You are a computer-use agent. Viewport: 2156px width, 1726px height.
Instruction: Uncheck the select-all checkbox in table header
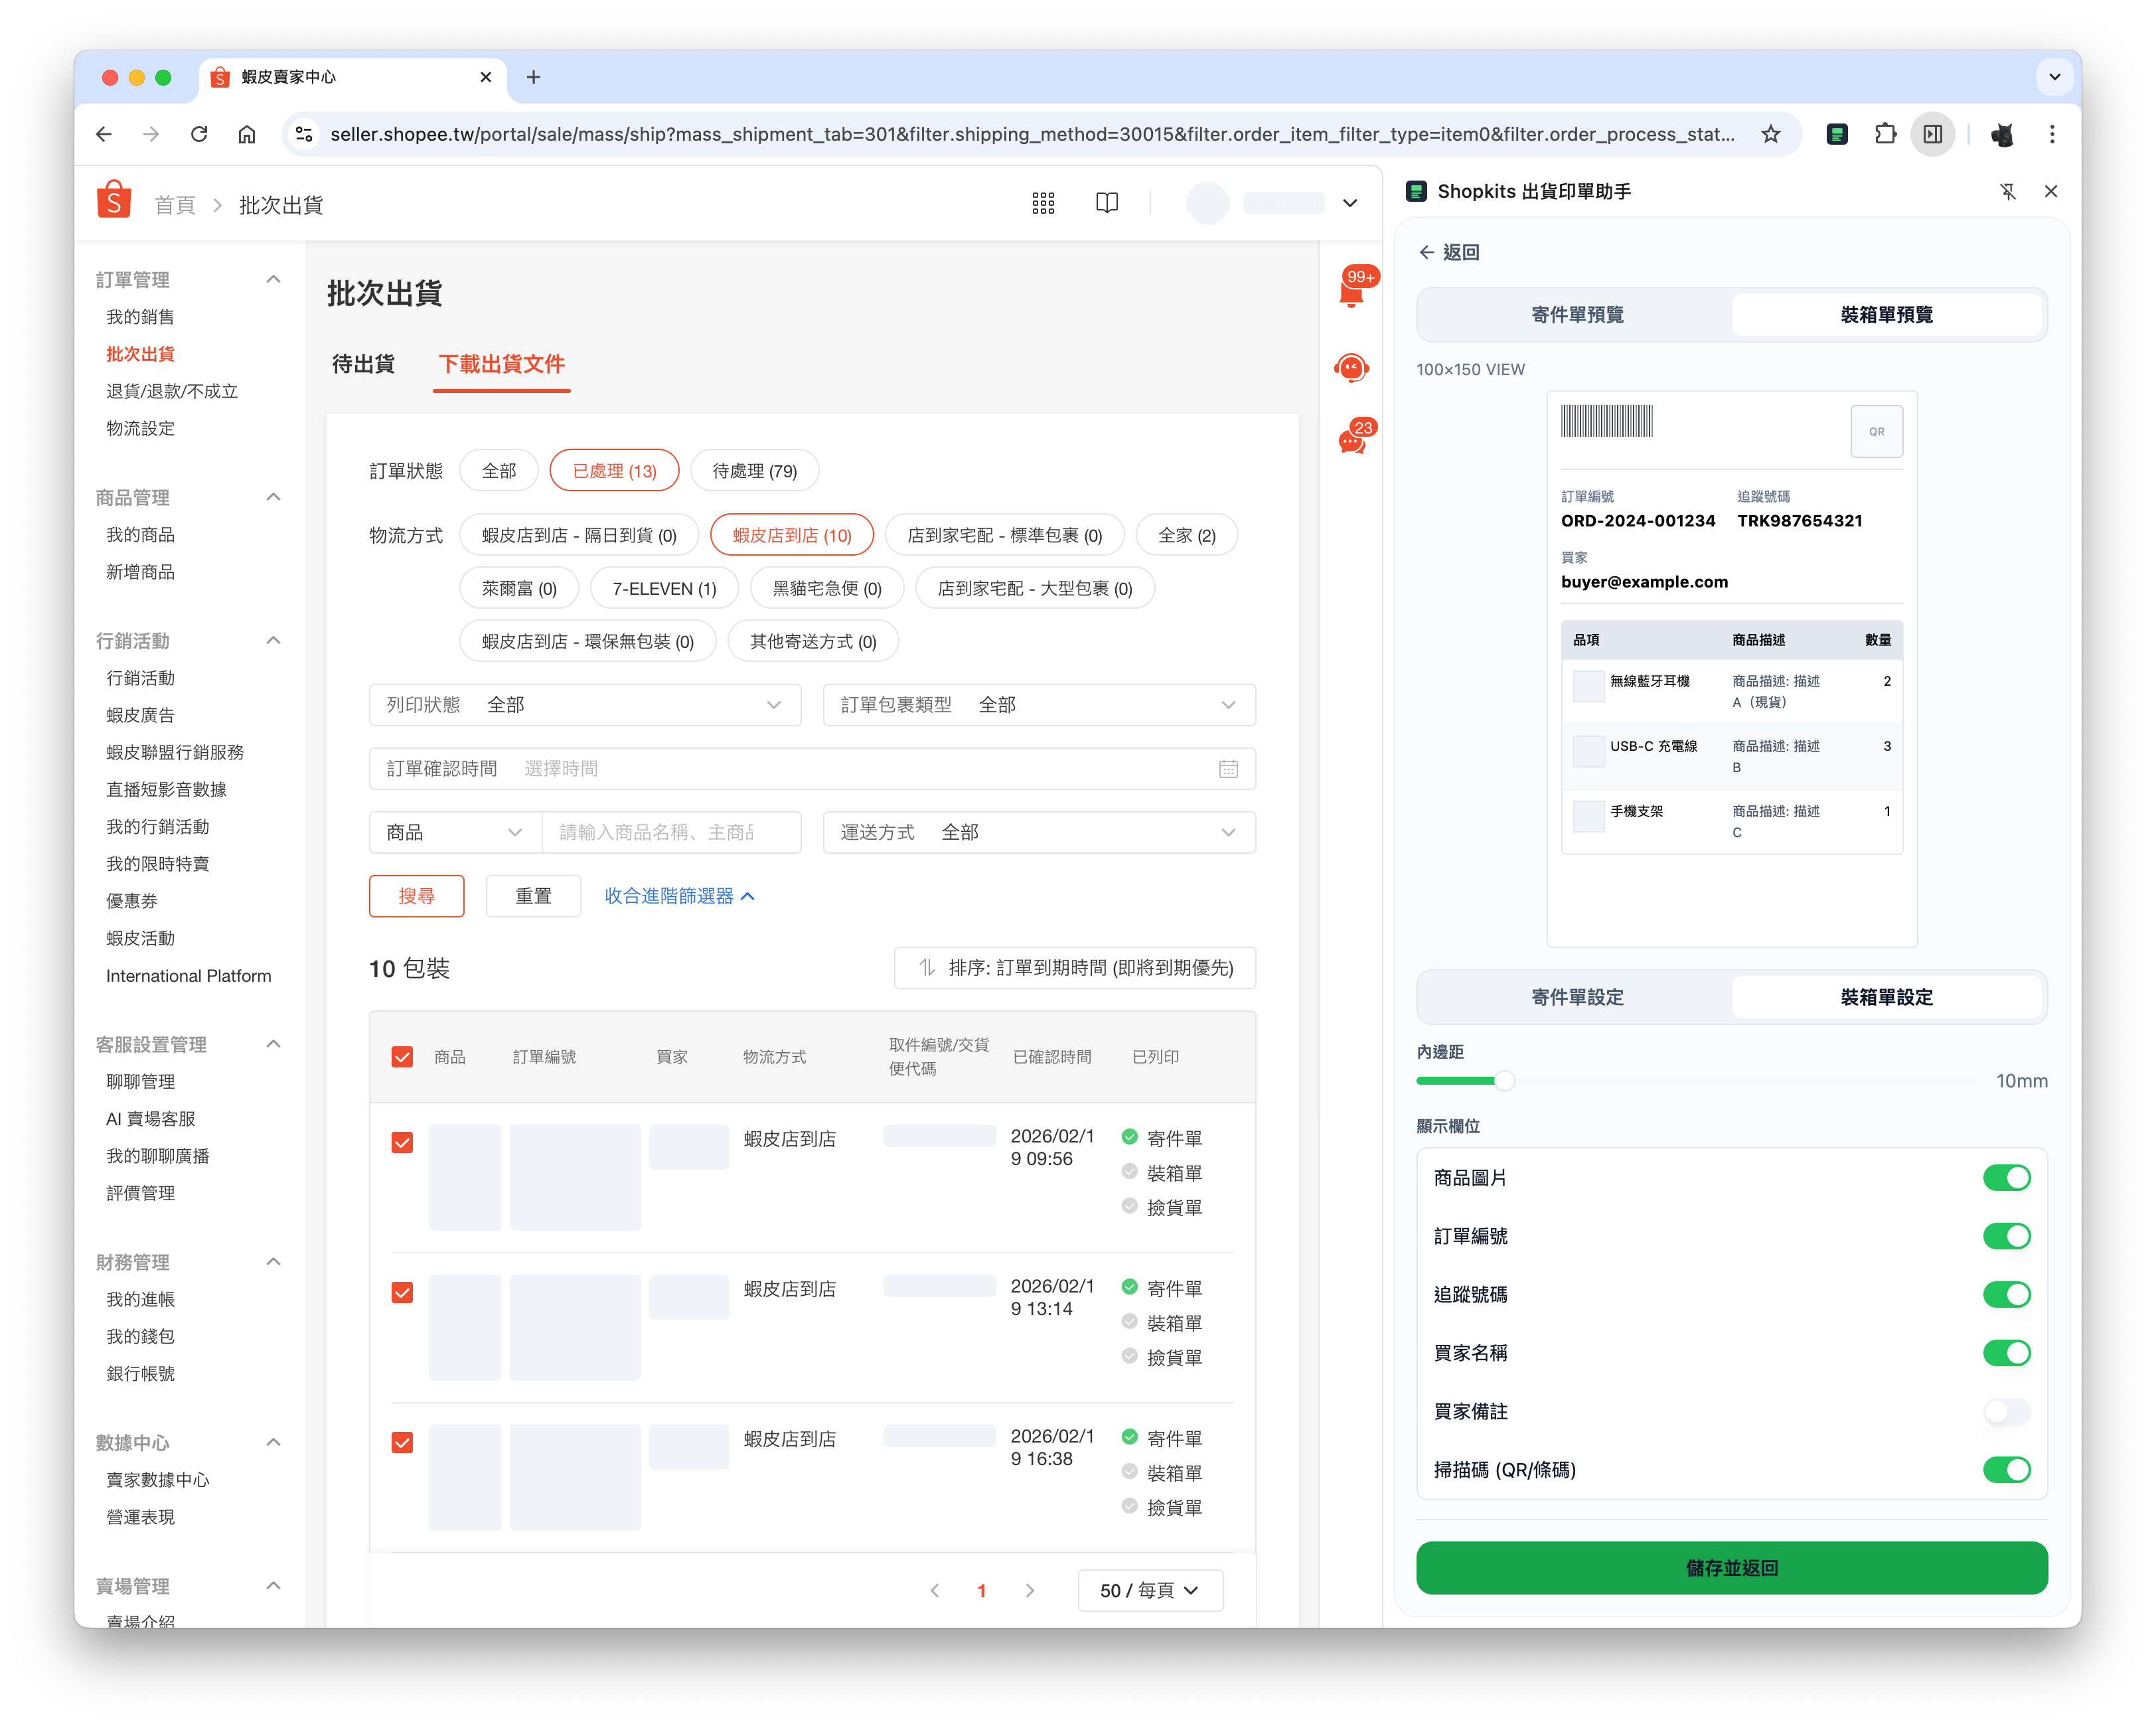click(402, 1057)
